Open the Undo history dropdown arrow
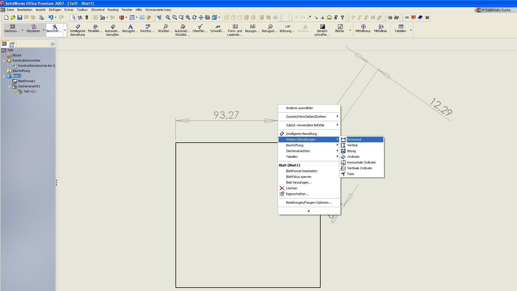The width and height of the screenshot is (517, 291). coord(56,17)
